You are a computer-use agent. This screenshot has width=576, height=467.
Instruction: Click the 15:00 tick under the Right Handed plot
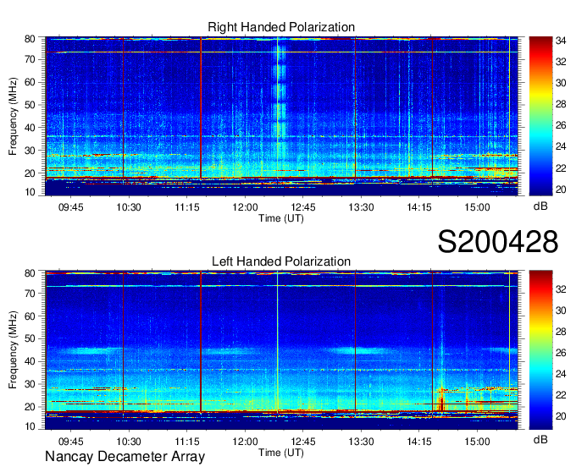click(477, 207)
